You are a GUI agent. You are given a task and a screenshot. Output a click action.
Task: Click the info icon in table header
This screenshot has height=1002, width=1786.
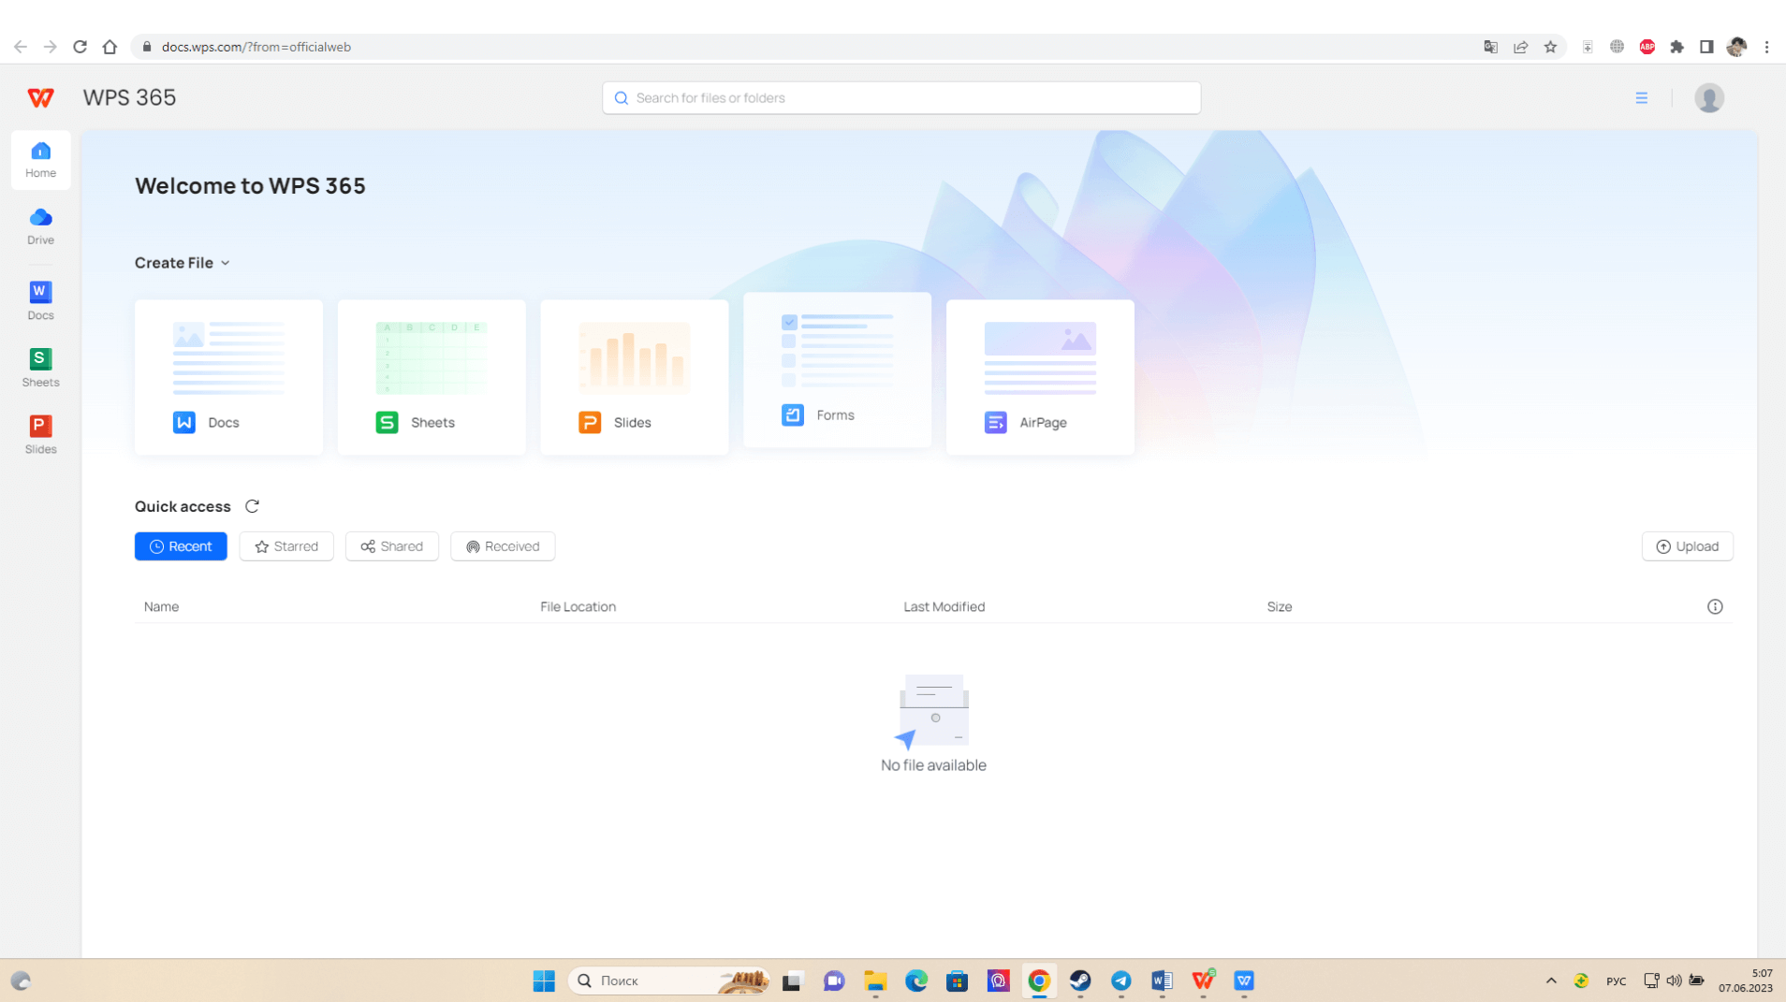(x=1714, y=606)
